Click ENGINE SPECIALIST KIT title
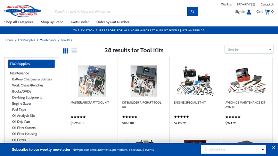The height and width of the screenshot is (156, 278). pyautogui.click(x=190, y=103)
